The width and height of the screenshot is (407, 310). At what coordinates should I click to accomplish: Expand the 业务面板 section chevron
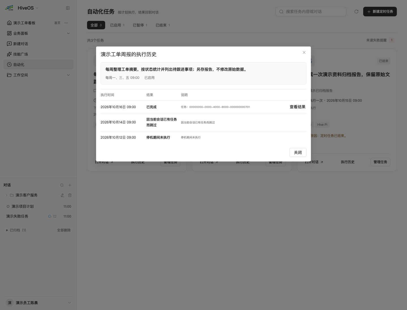pyautogui.click(x=68, y=33)
